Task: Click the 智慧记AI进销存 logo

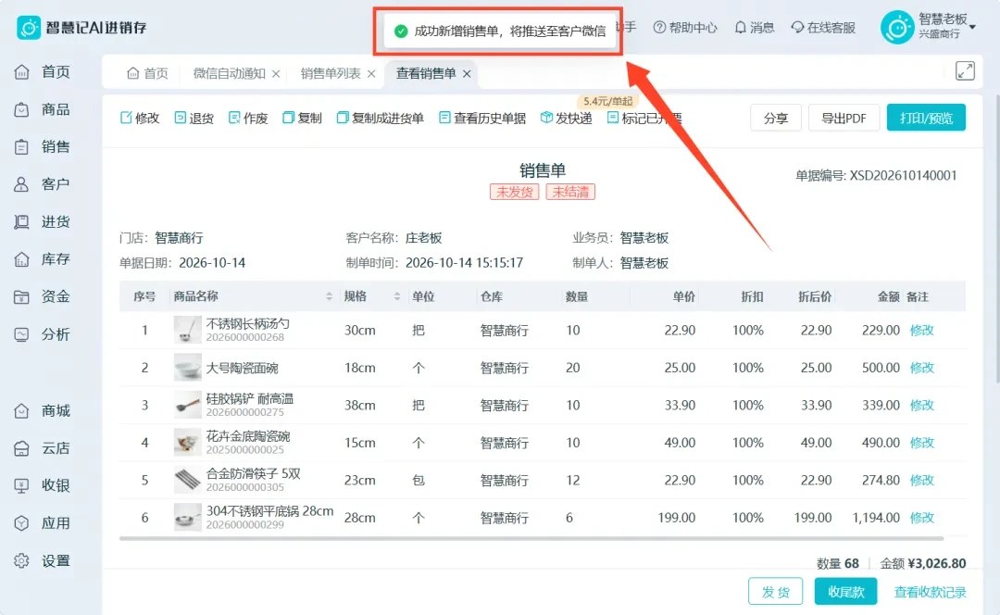Action: (x=81, y=28)
